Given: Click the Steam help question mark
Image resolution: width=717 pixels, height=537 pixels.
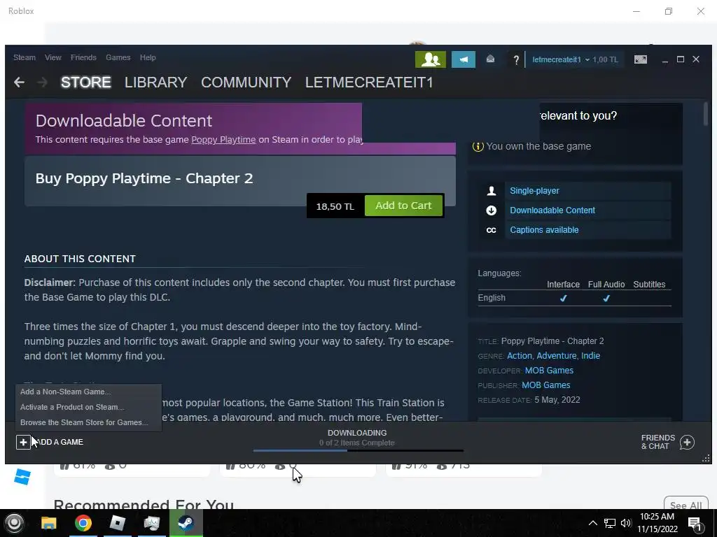Looking at the screenshot, I should pos(516,60).
